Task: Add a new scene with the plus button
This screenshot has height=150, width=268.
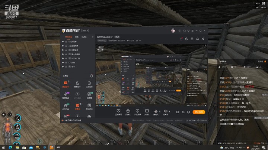Action: tap(93, 37)
